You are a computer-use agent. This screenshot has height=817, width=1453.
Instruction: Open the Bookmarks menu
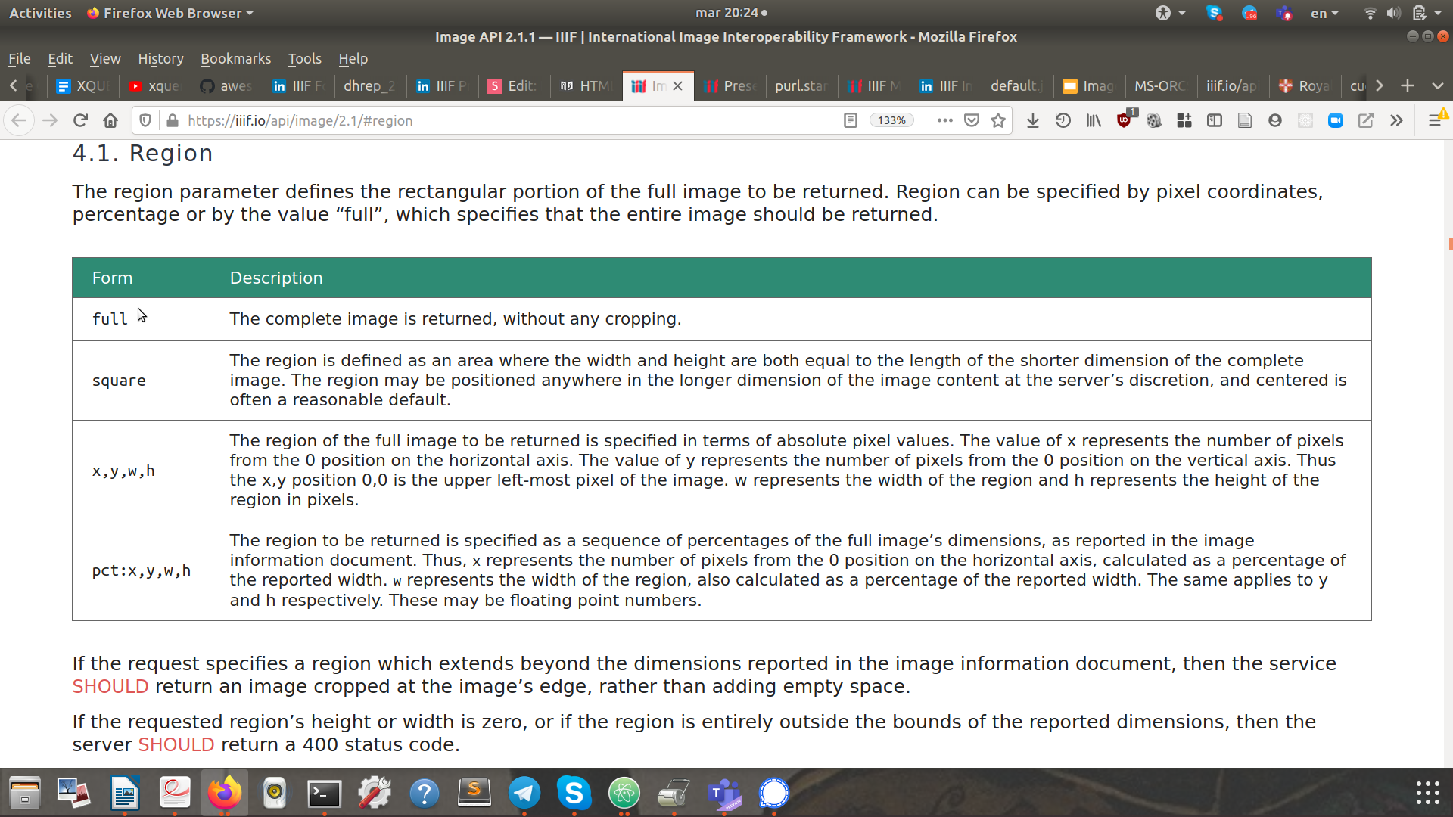(x=235, y=58)
